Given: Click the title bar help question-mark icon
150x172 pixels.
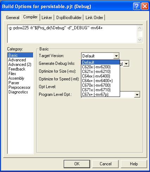Looking at the screenshot, I should [x=137, y=6].
